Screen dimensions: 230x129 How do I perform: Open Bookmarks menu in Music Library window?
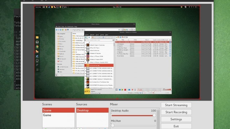70,27
